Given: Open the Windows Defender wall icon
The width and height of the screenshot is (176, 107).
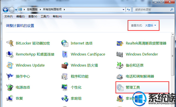Looking at the screenshot, I should point(120,54).
